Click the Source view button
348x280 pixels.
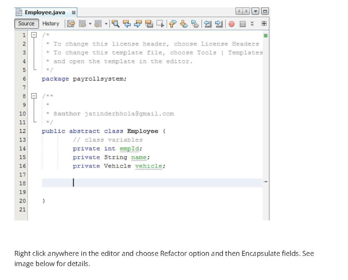[x=26, y=23]
